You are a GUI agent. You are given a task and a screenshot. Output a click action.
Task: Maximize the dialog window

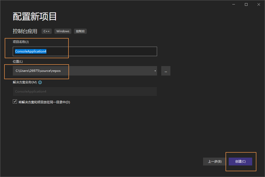[x=246, y=4]
